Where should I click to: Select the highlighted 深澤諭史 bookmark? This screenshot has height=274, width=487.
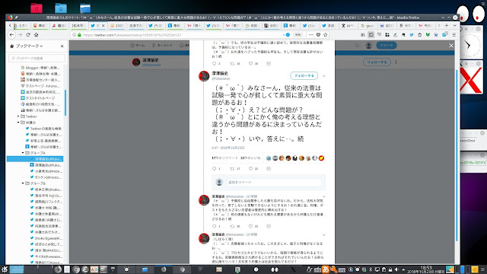coord(35,159)
